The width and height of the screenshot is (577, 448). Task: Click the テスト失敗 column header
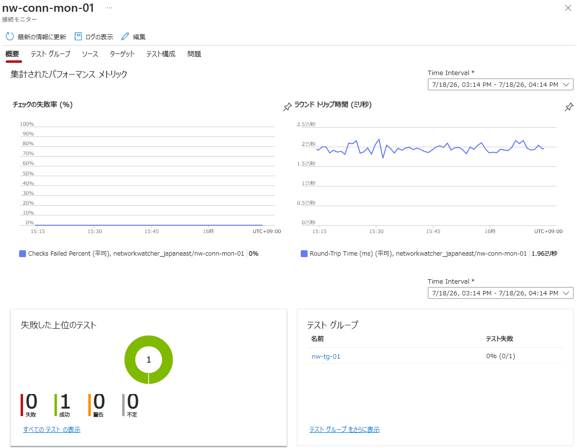tap(499, 339)
